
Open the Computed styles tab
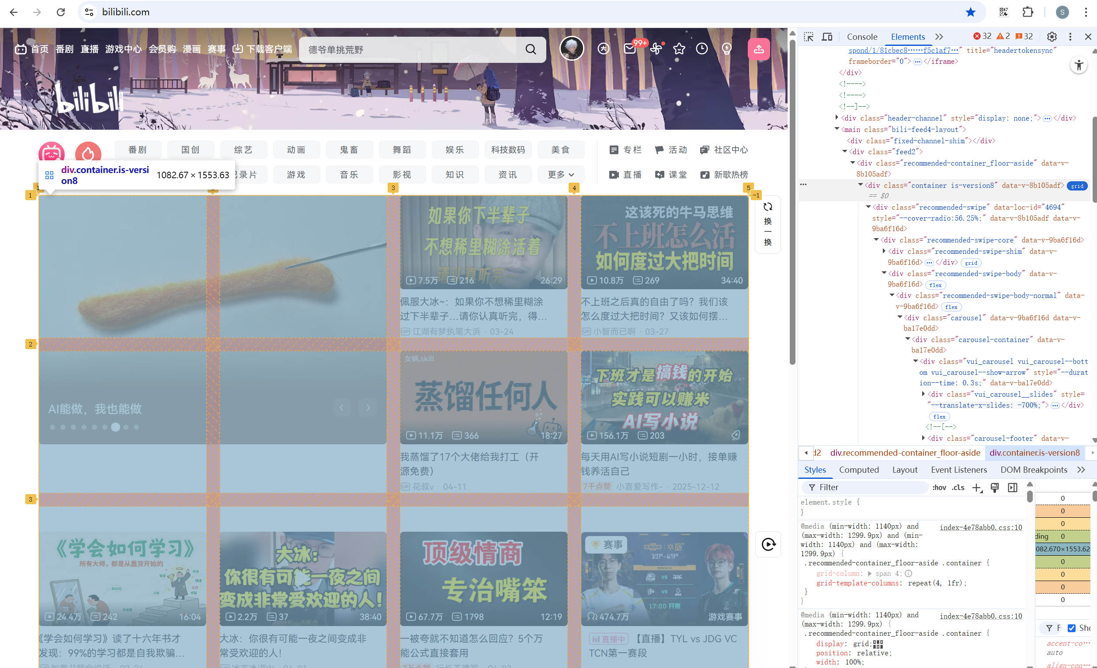858,470
